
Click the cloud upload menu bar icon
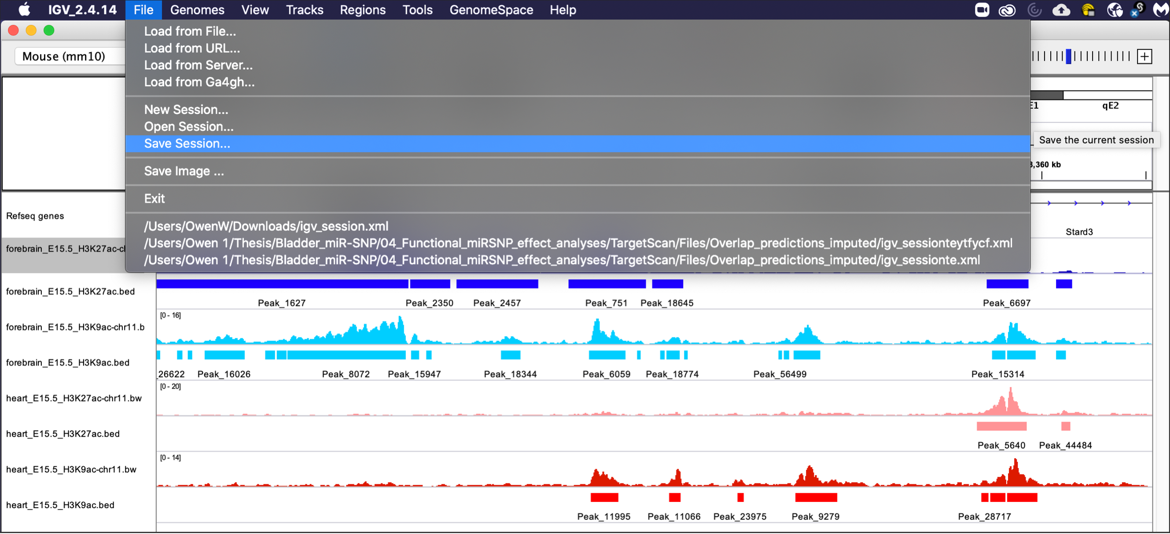[1061, 10]
